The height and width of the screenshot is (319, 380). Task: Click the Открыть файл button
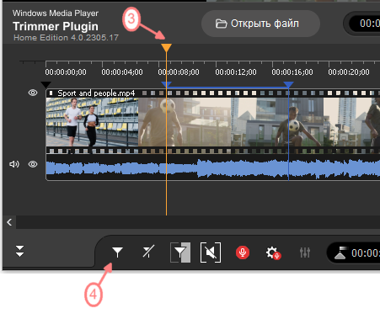[x=260, y=24]
